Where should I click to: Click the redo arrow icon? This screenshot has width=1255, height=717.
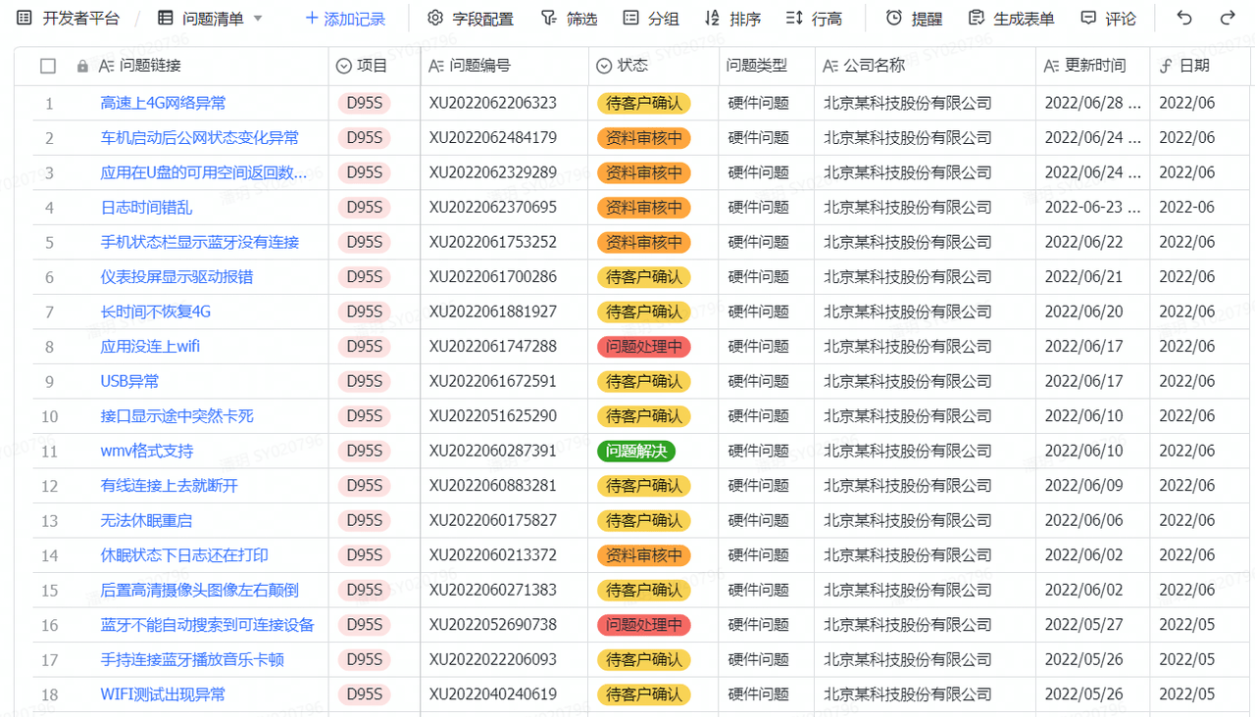coord(1227,19)
